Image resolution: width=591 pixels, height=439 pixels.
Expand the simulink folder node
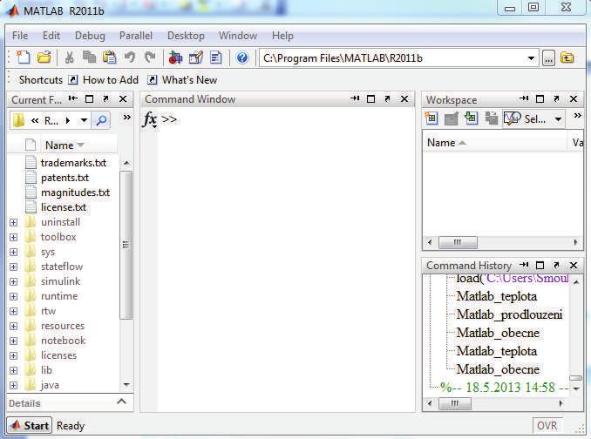tap(14, 281)
